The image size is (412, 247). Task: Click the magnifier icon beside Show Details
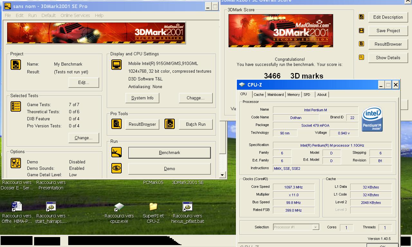[361, 58]
